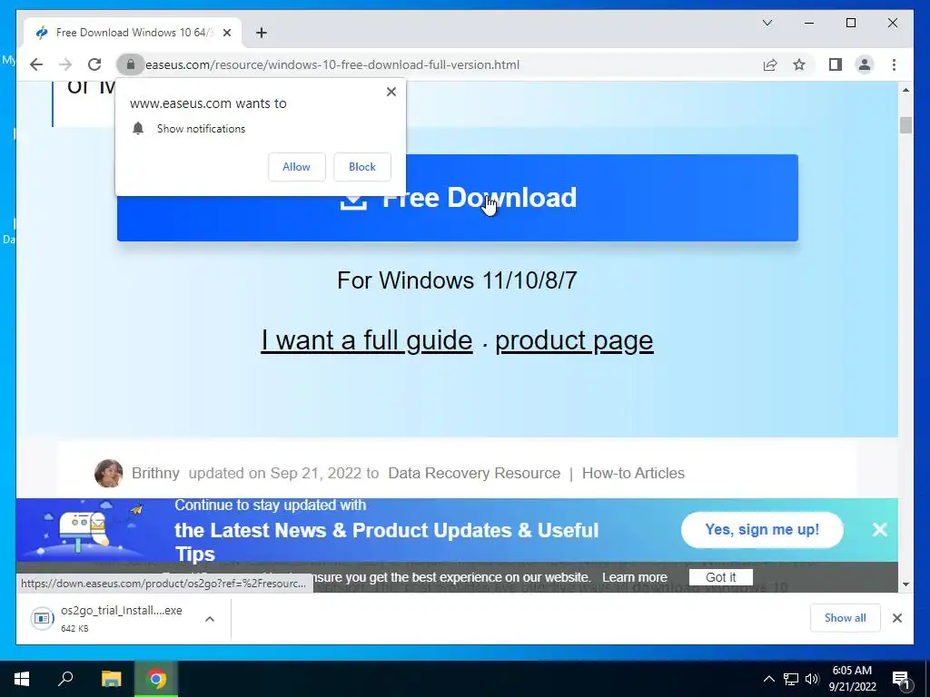Open the taskbar clock and date
Viewport: 930px width, 697px height.
pyautogui.click(x=852, y=679)
